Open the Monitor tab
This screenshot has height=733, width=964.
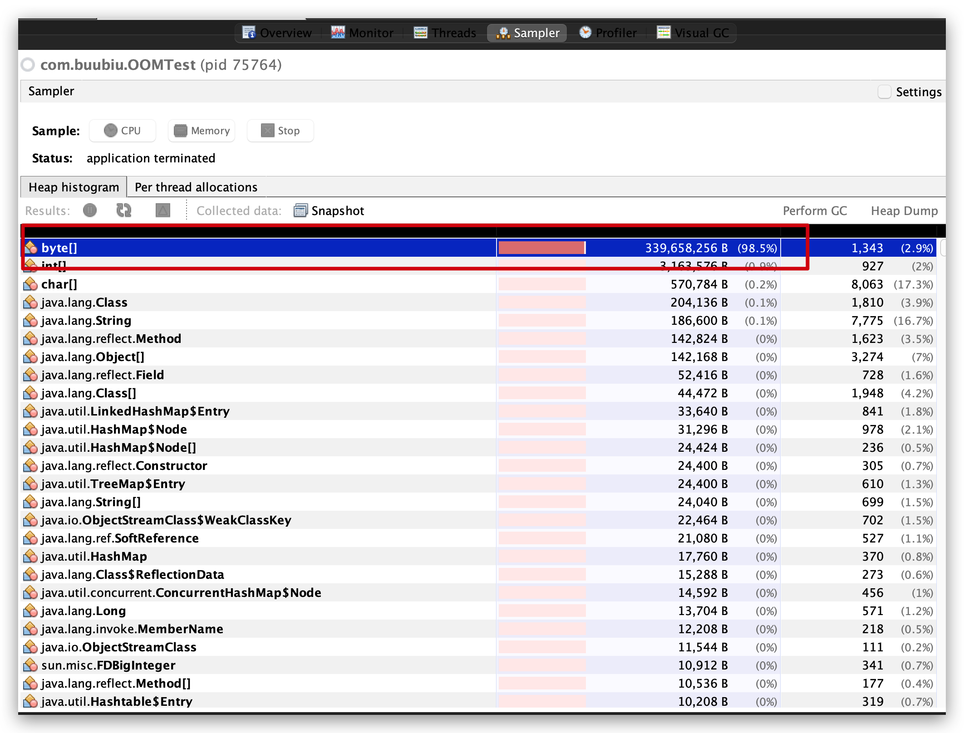click(362, 33)
